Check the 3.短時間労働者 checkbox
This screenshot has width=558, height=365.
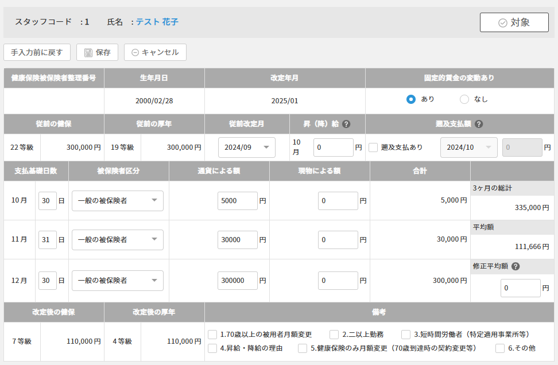406,335
